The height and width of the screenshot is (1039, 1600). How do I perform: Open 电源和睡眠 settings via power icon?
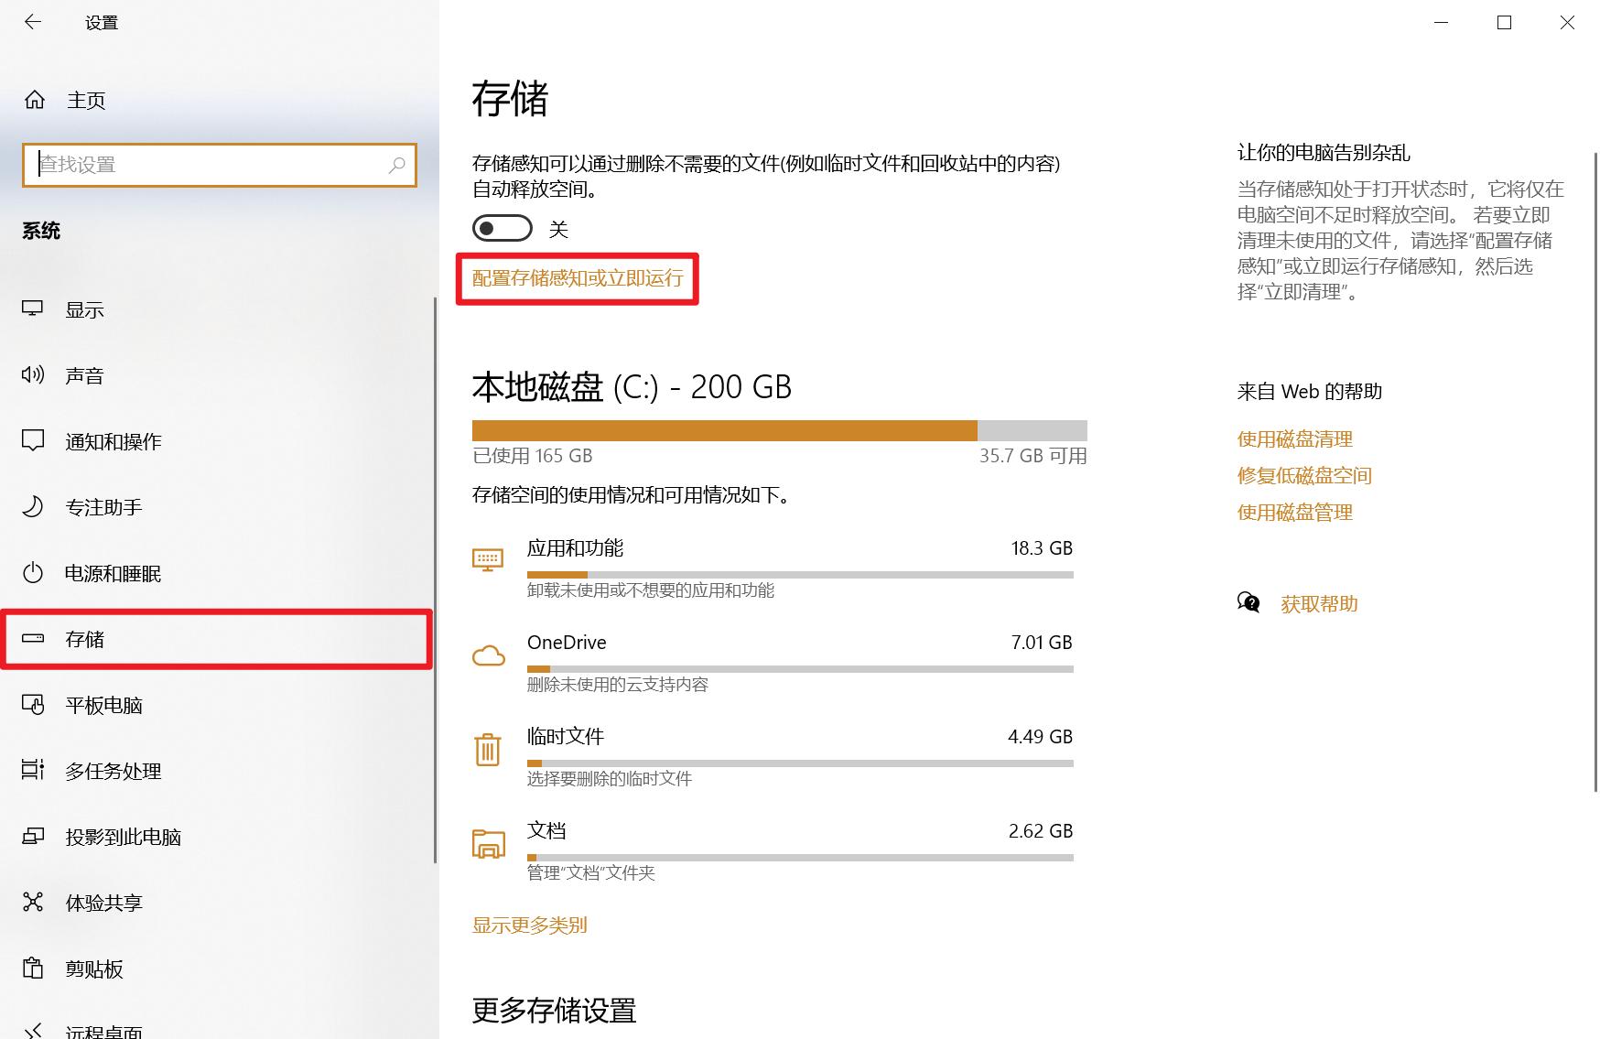33,573
